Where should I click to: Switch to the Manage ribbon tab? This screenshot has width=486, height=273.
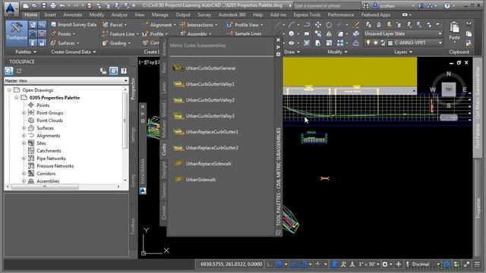[160, 14]
